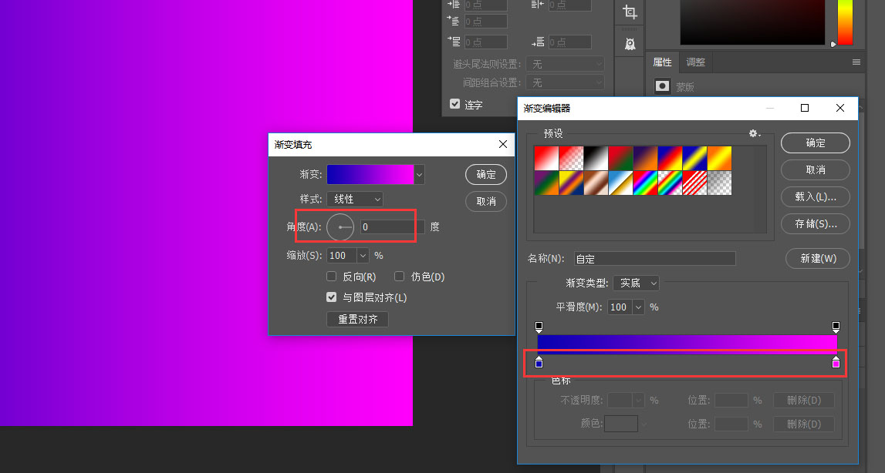Open the 避头尾法则设置 dropdown
This screenshot has height=473, width=885.
coord(565,64)
